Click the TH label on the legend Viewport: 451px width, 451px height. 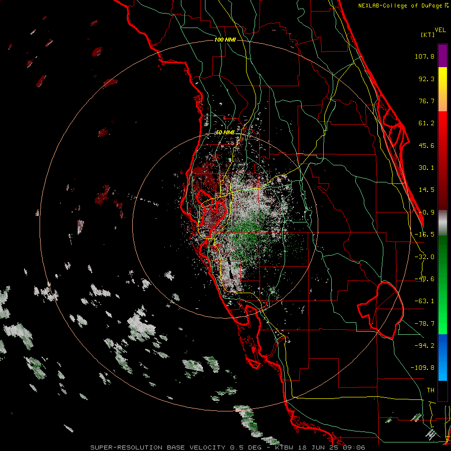(430, 390)
